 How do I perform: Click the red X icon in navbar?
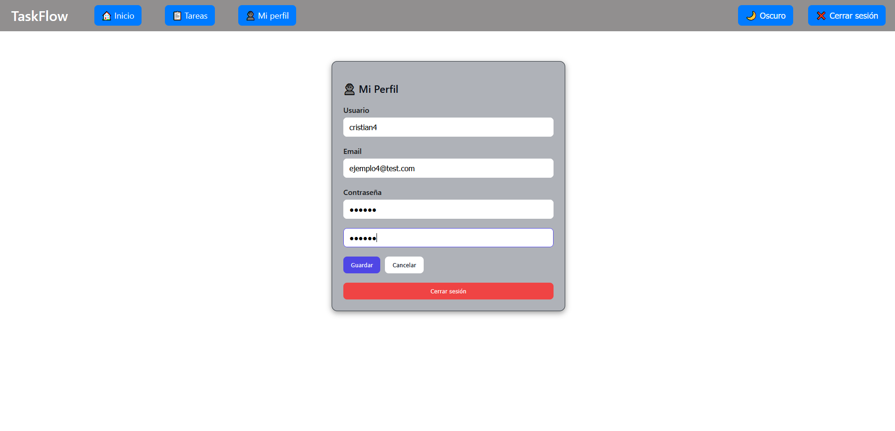click(x=821, y=16)
